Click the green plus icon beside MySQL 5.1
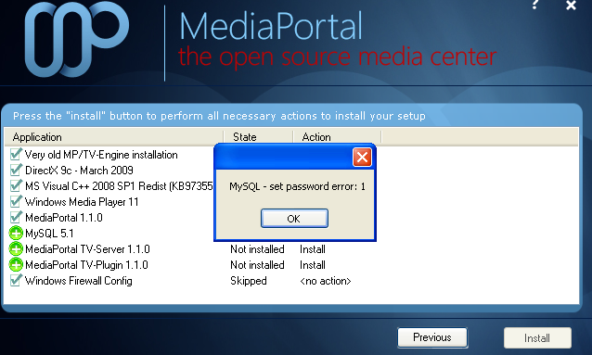The height and width of the screenshot is (355, 592). click(16, 234)
